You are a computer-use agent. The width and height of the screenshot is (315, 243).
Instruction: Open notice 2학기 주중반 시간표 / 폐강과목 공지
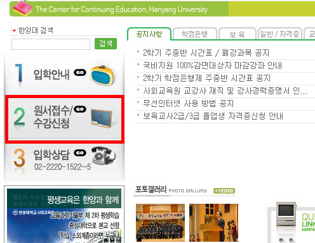pyautogui.click(x=206, y=53)
